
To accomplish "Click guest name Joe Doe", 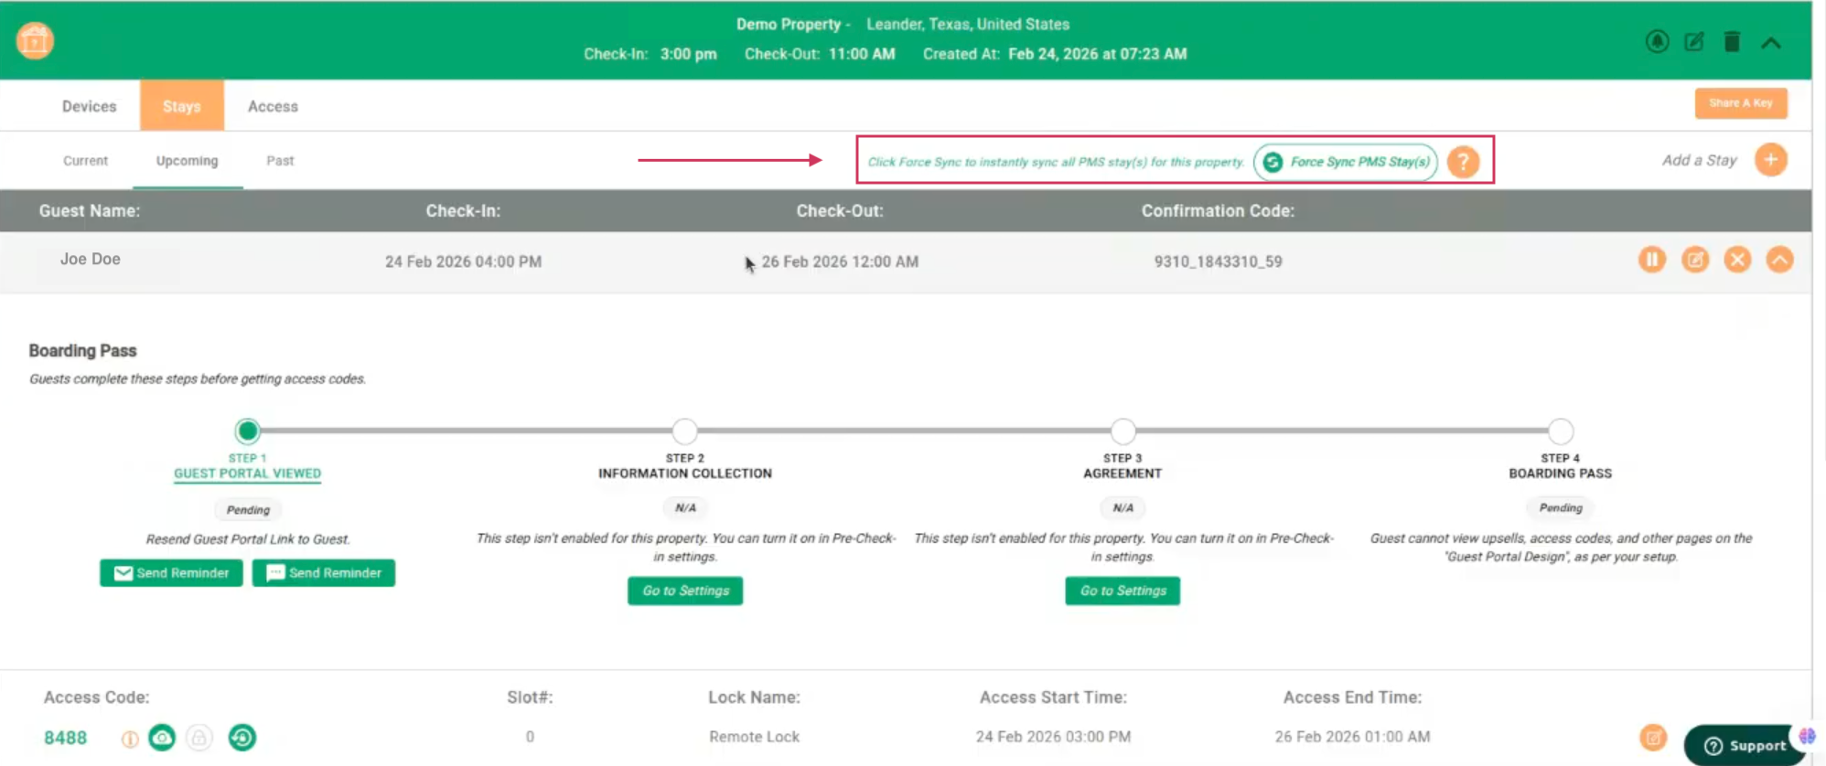I will (x=91, y=260).
